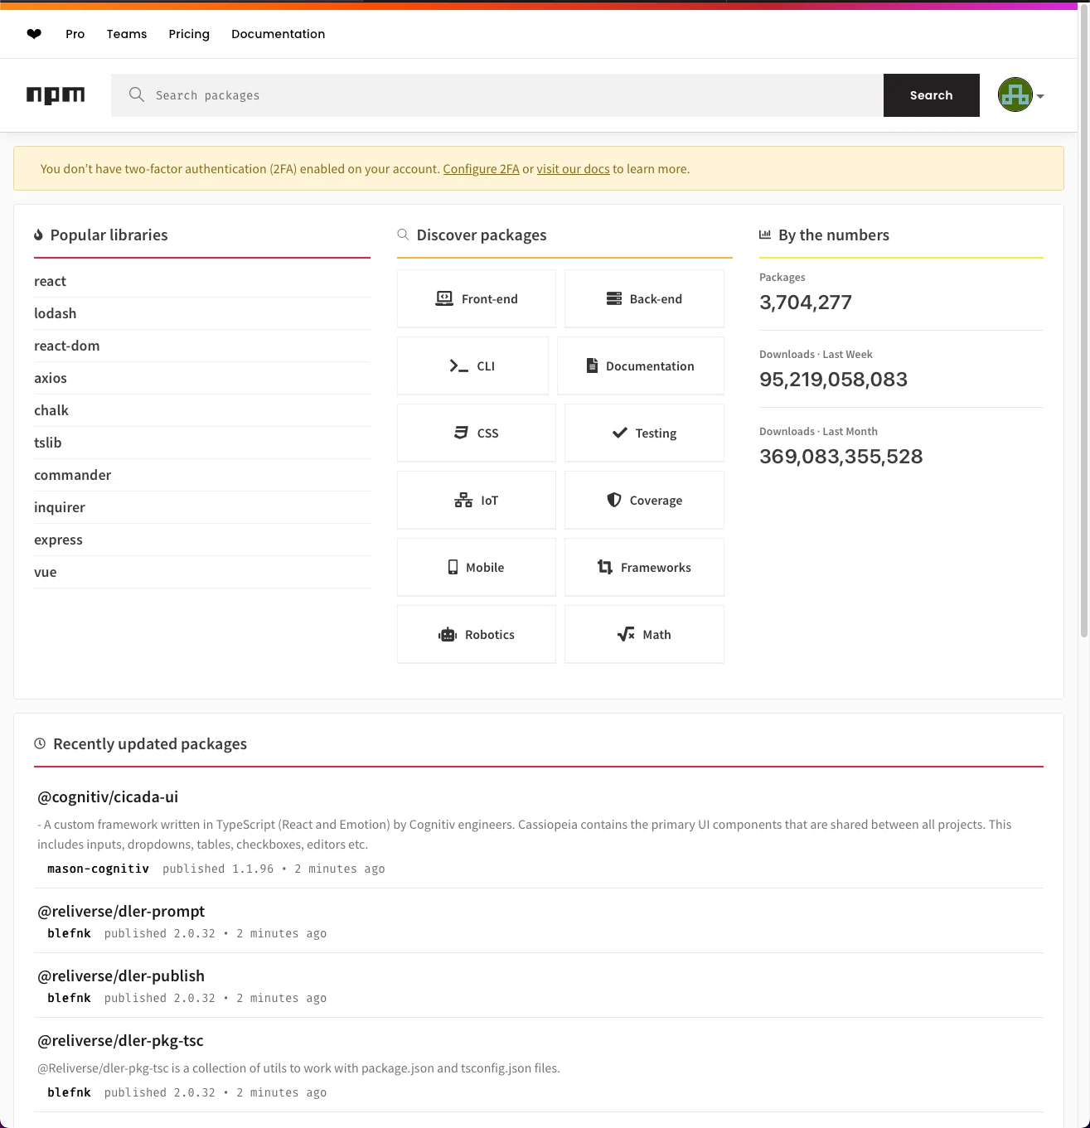Browse Back-end packages tile

pyautogui.click(x=644, y=299)
